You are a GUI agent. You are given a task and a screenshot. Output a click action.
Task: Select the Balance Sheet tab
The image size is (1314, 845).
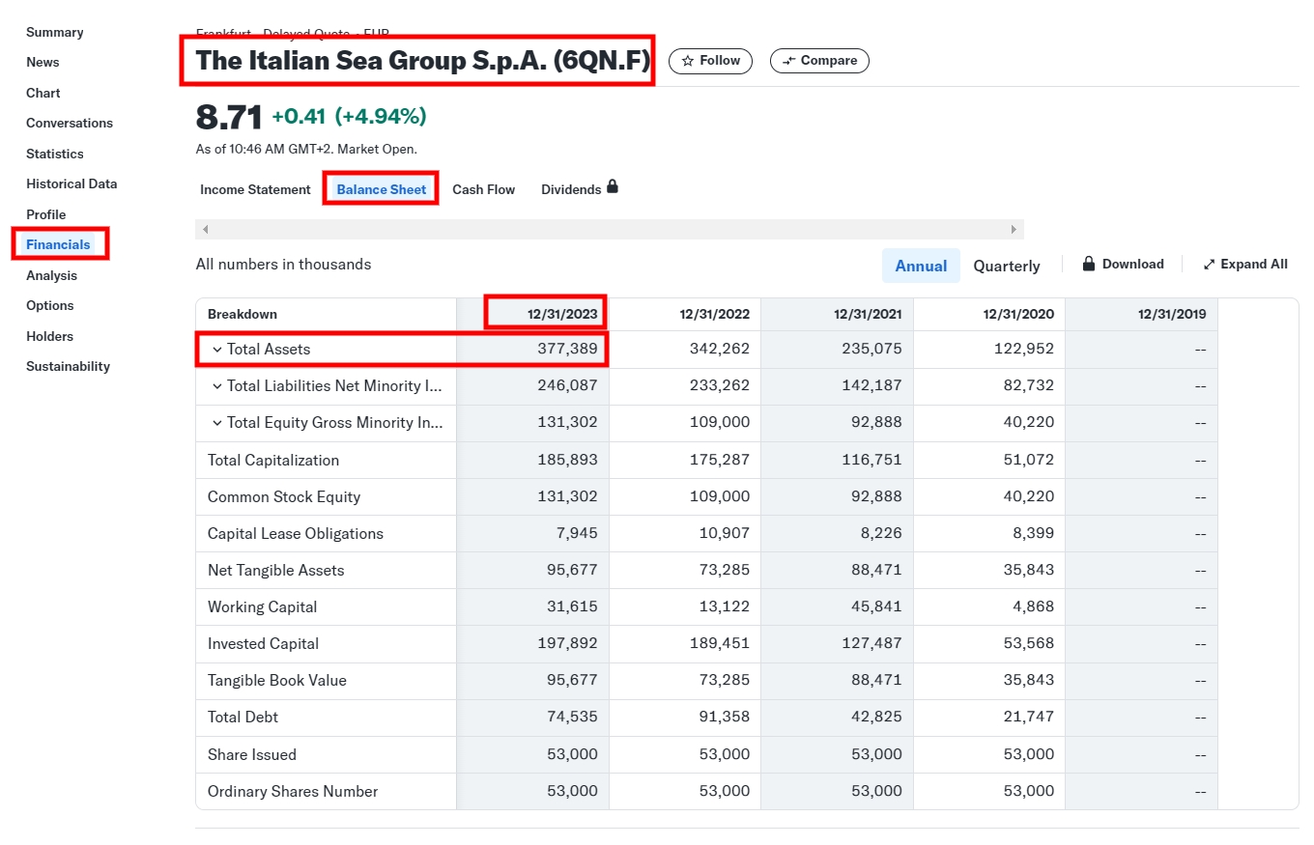[381, 189]
